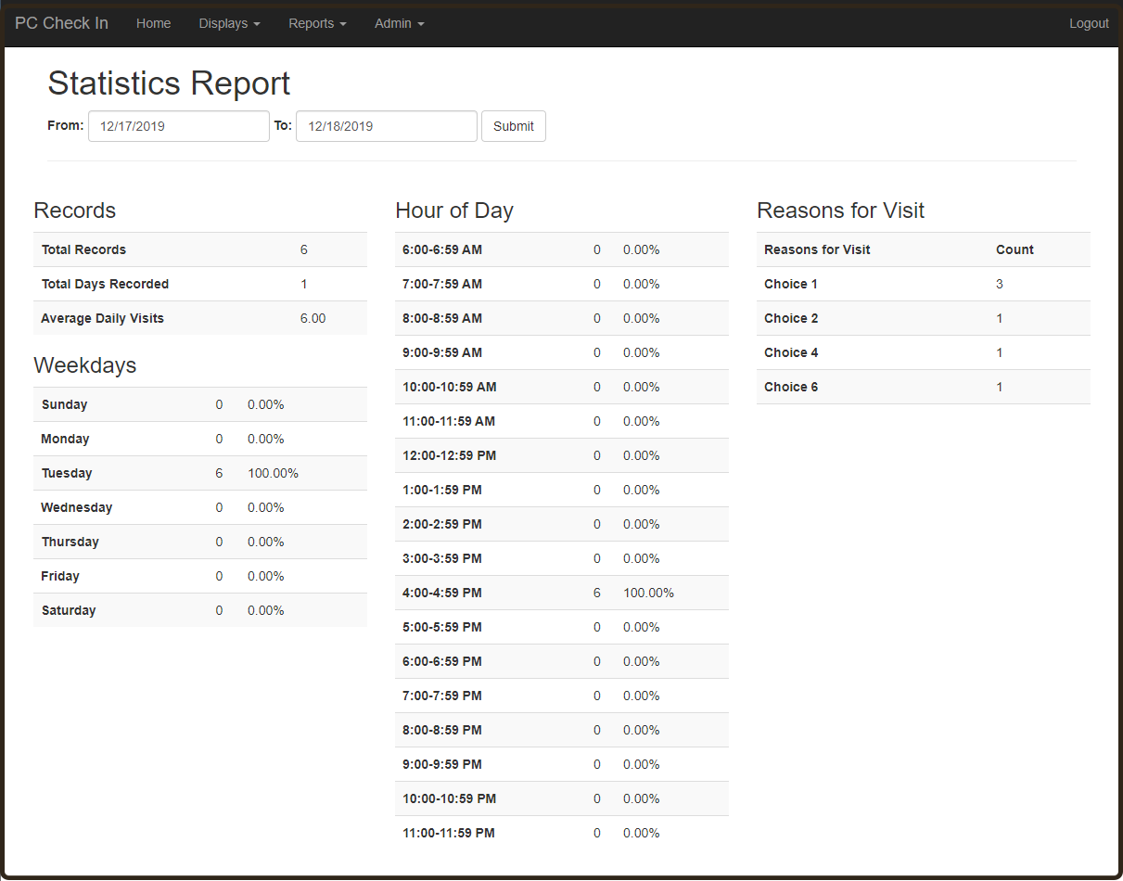Open the Admin dropdown menu
The image size is (1123, 881).
pos(399,23)
